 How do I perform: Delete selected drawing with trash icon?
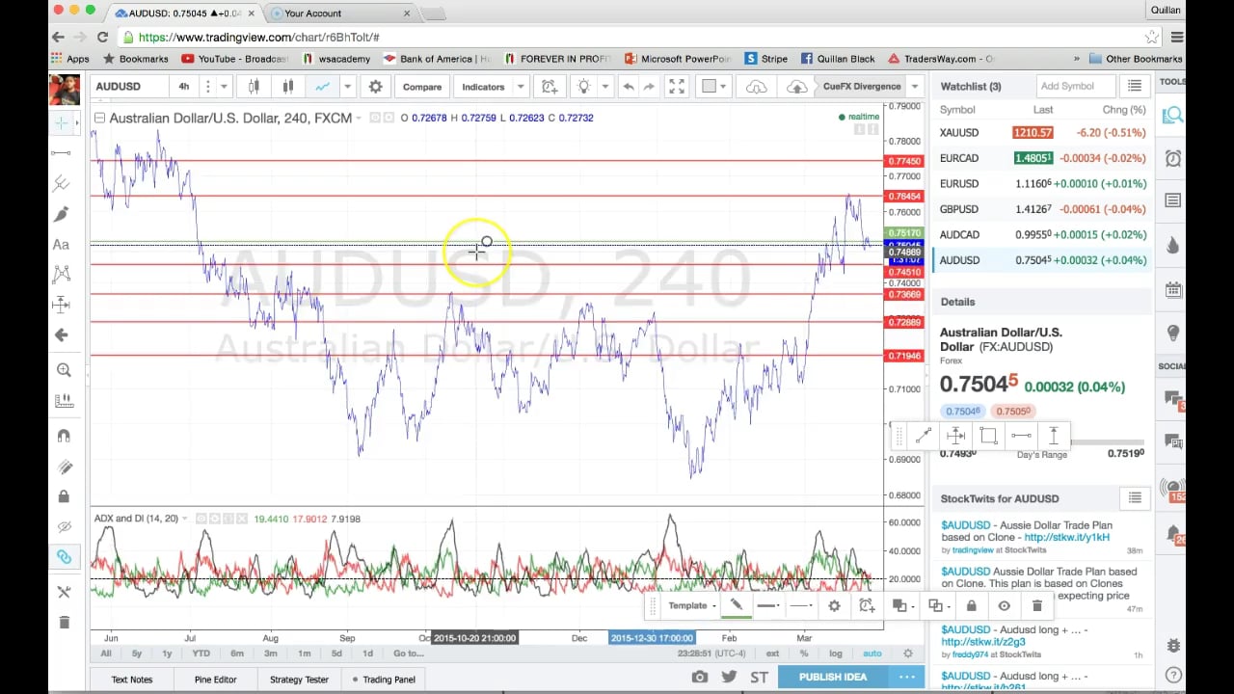click(1036, 605)
